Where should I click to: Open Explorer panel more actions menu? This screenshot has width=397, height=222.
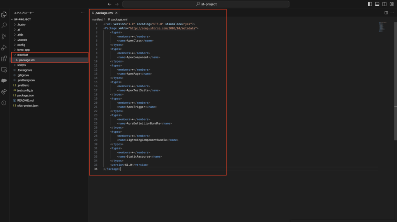click(83, 13)
